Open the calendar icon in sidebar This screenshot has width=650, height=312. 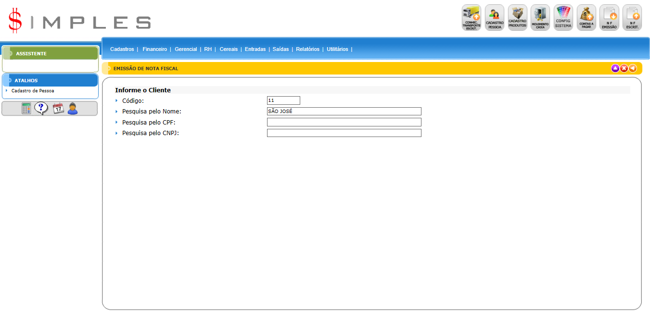[58, 109]
